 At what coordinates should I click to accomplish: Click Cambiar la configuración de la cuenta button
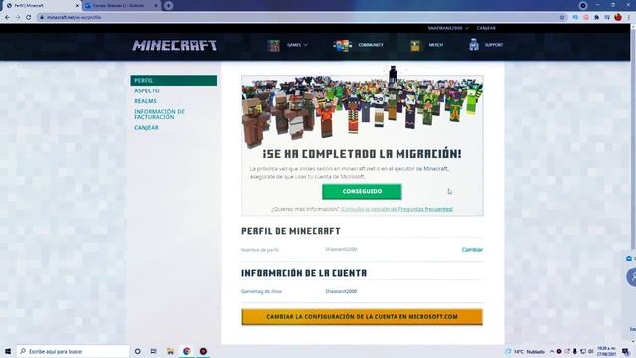(362, 317)
